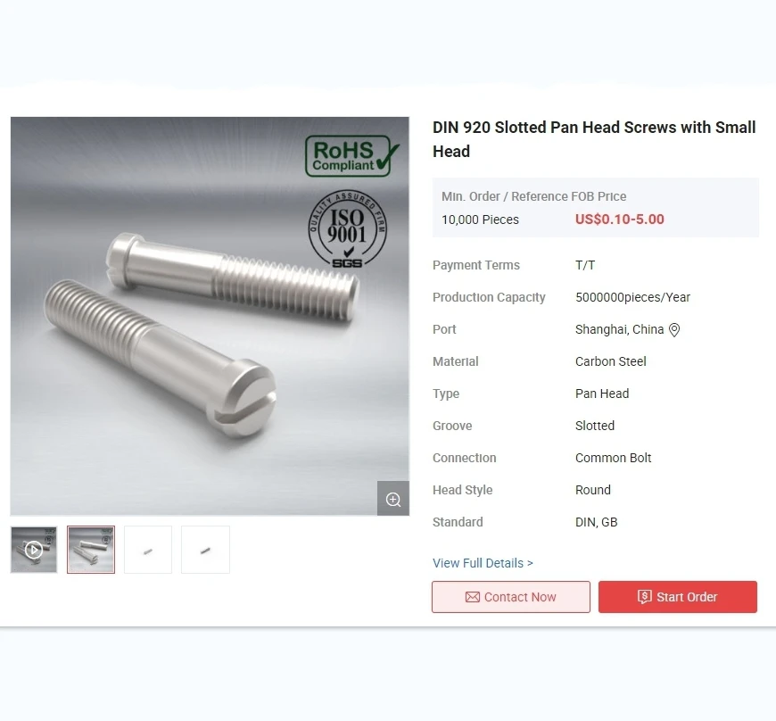The width and height of the screenshot is (776, 721).
Task: Click the Contact Now button
Action: pos(511,597)
